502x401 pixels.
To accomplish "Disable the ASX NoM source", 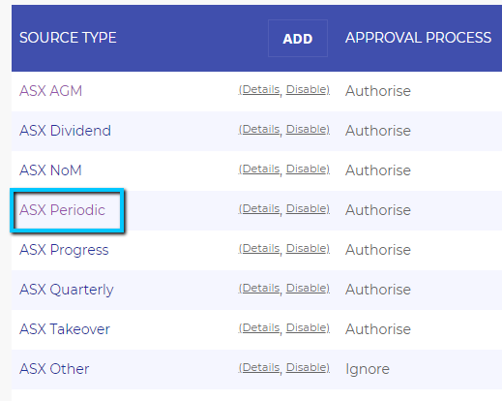I will (x=307, y=169).
